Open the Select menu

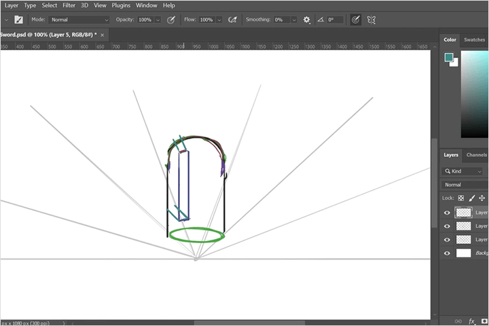50,5
